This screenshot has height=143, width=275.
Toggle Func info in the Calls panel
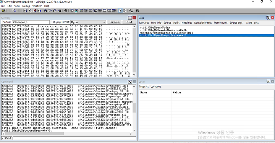(x=156, y=23)
